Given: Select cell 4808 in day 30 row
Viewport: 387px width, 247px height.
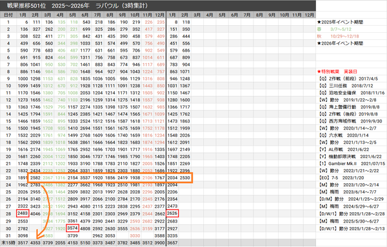Looking at the screenshot, I should [85, 228].
